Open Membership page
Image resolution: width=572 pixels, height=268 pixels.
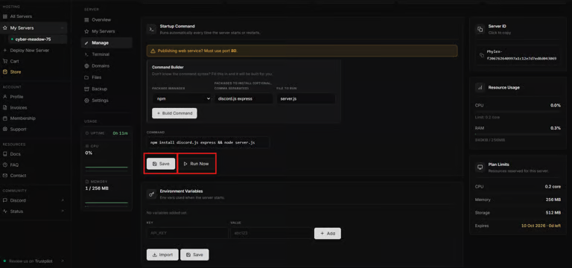22,118
